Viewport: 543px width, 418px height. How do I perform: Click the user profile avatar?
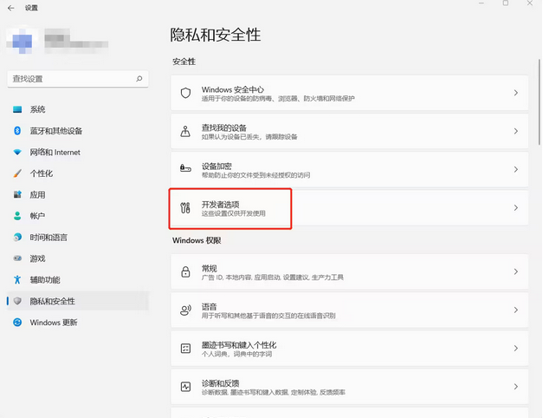click(22, 41)
